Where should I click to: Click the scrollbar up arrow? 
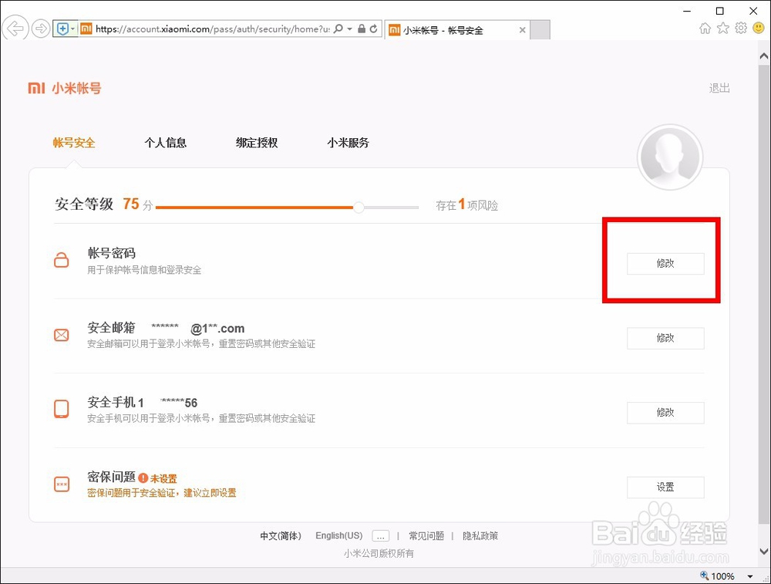click(x=764, y=56)
